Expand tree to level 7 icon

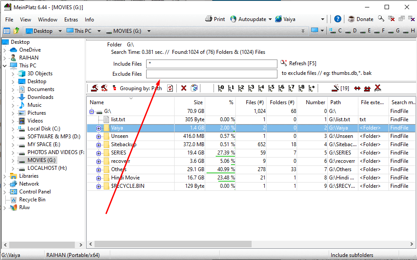click(291, 88)
